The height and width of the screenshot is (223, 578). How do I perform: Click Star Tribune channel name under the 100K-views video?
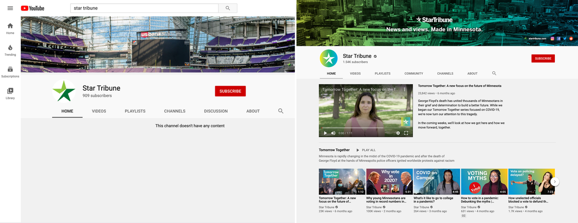(x=374, y=207)
